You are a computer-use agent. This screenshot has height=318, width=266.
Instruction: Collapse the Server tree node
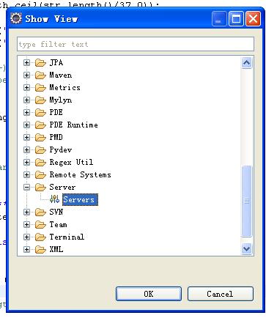click(x=26, y=188)
